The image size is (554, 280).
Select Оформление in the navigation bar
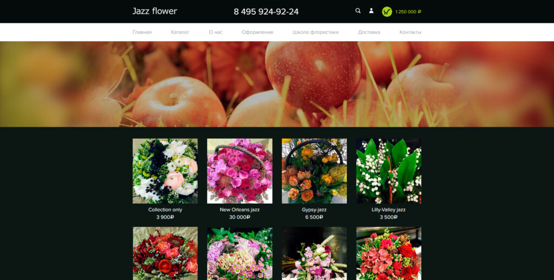258,32
